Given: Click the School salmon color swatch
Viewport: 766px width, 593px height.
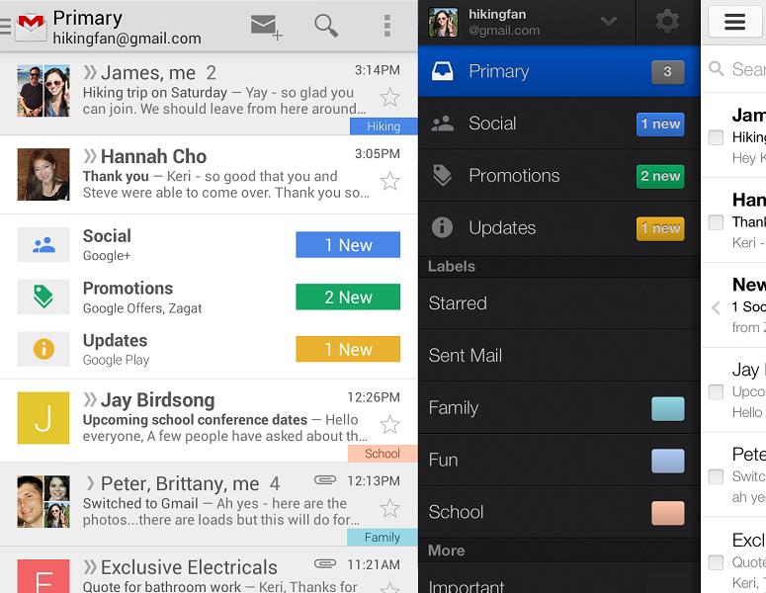Looking at the screenshot, I should (x=667, y=513).
